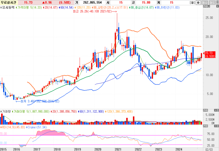Click the 2019 year marker on timeline
219x151 pixels.
(77, 149)
